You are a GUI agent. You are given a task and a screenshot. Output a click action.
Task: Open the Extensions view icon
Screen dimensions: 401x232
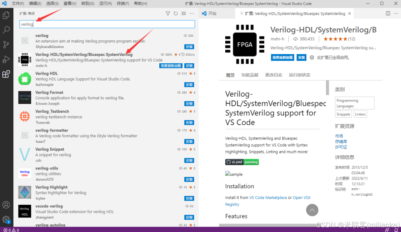click(x=6, y=74)
